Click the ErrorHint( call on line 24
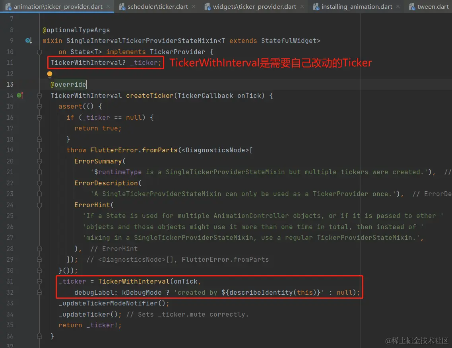 [x=94, y=205]
